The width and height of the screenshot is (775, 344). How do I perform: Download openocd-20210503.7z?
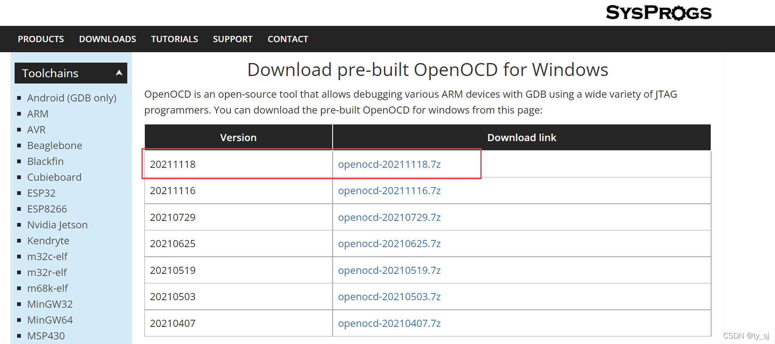(389, 297)
